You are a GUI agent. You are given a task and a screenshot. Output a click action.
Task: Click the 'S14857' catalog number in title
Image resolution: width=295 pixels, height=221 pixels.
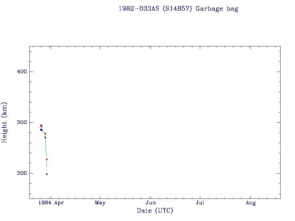click(x=177, y=9)
